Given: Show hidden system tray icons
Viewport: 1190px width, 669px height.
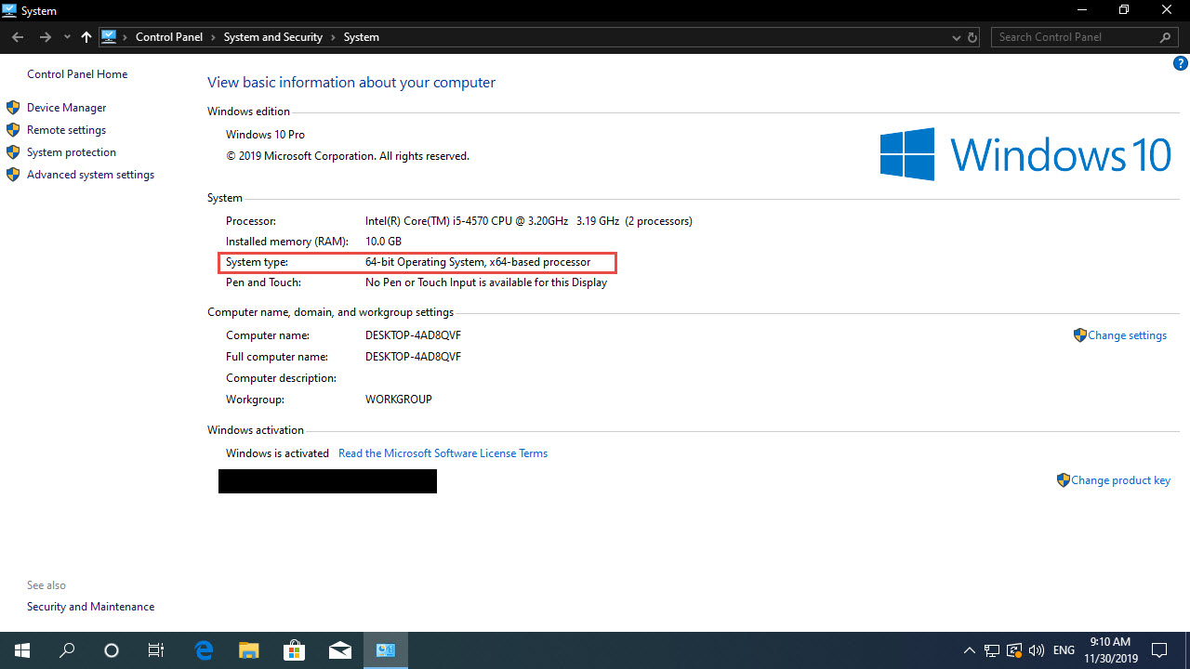Looking at the screenshot, I should pyautogui.click(x=970, y=650).
